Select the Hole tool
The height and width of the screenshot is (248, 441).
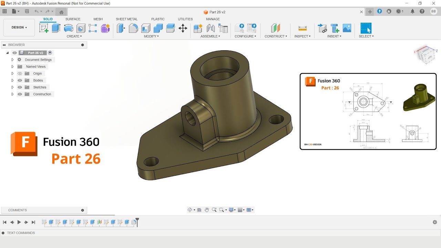pyautogui.click(x=81, y=28)
